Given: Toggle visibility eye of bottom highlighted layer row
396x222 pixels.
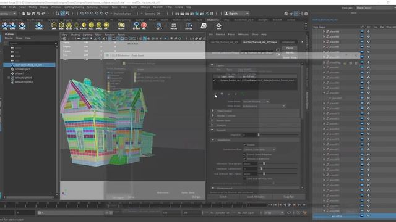Looking at the screenshot, I should pyautogui.click(x=368, y=216).
